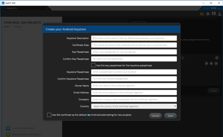Click the delete trash icon for certificate
Image resolution: width=223 pixels, height=137 pixels.
point(216,63)
